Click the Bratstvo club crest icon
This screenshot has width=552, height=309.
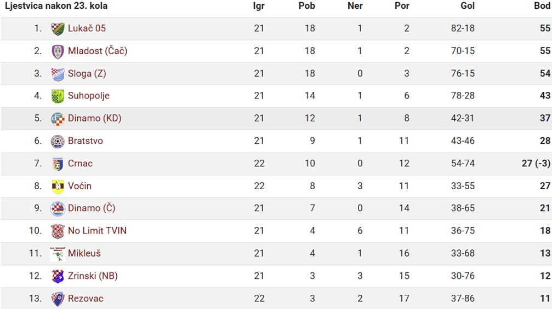point(58,141)
